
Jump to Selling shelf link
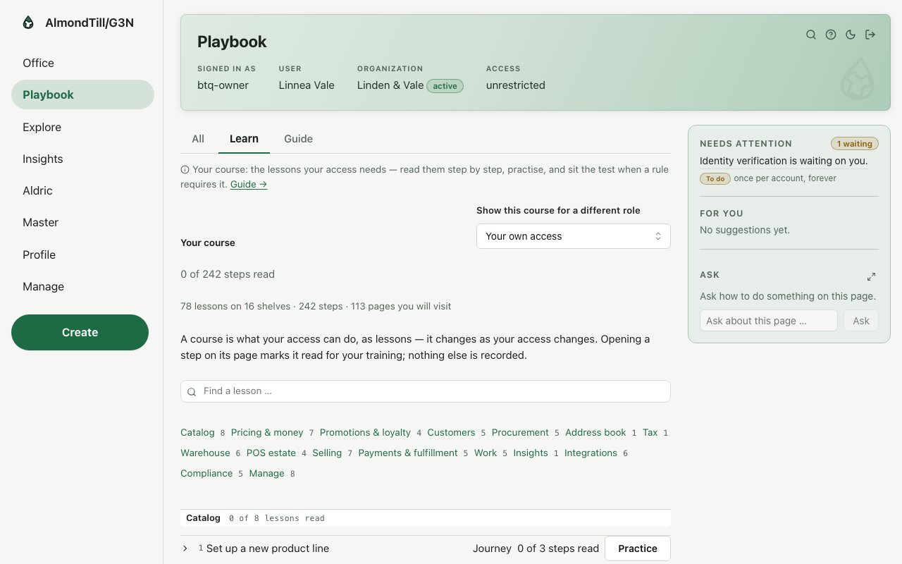pos(327,453)
